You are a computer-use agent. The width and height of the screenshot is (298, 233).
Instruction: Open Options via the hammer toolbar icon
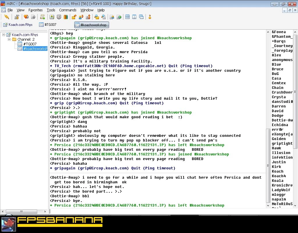point(17,17)
